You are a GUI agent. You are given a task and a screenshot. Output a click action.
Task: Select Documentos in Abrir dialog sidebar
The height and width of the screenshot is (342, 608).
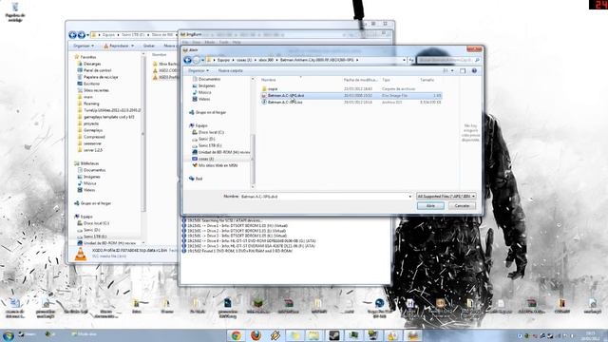[209, 79]
